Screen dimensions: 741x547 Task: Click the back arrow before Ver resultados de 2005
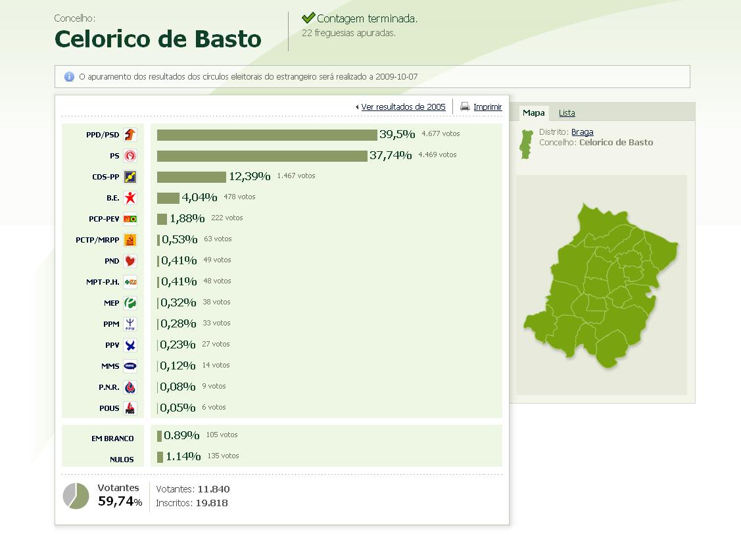[357, 107]
